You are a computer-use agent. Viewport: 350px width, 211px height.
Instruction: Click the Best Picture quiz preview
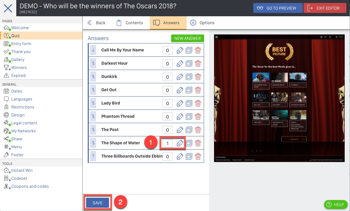[279, 98]
